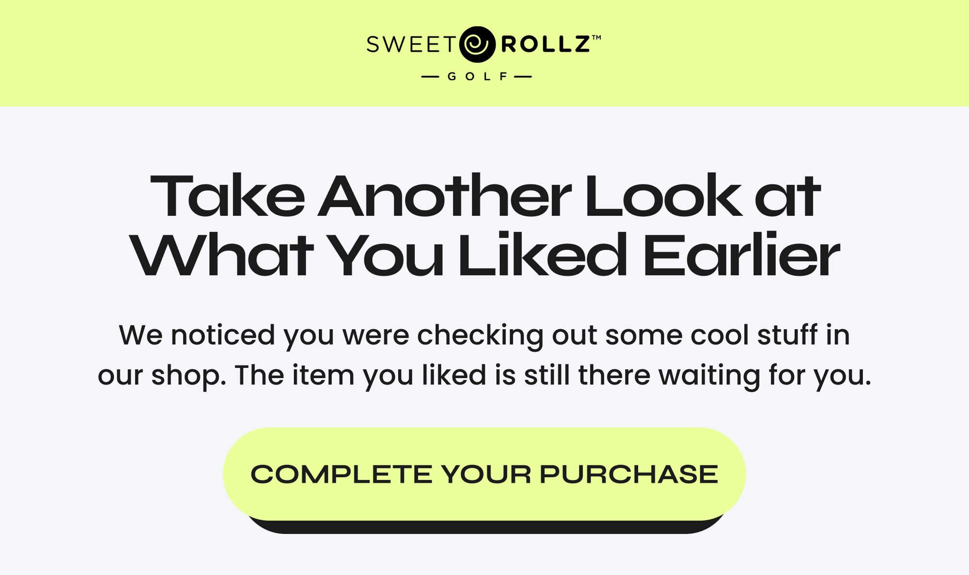Click the headline line 'What You Liked Earlier'
The width and height of the screenshot is (969, 575).
tap(485, 255)
